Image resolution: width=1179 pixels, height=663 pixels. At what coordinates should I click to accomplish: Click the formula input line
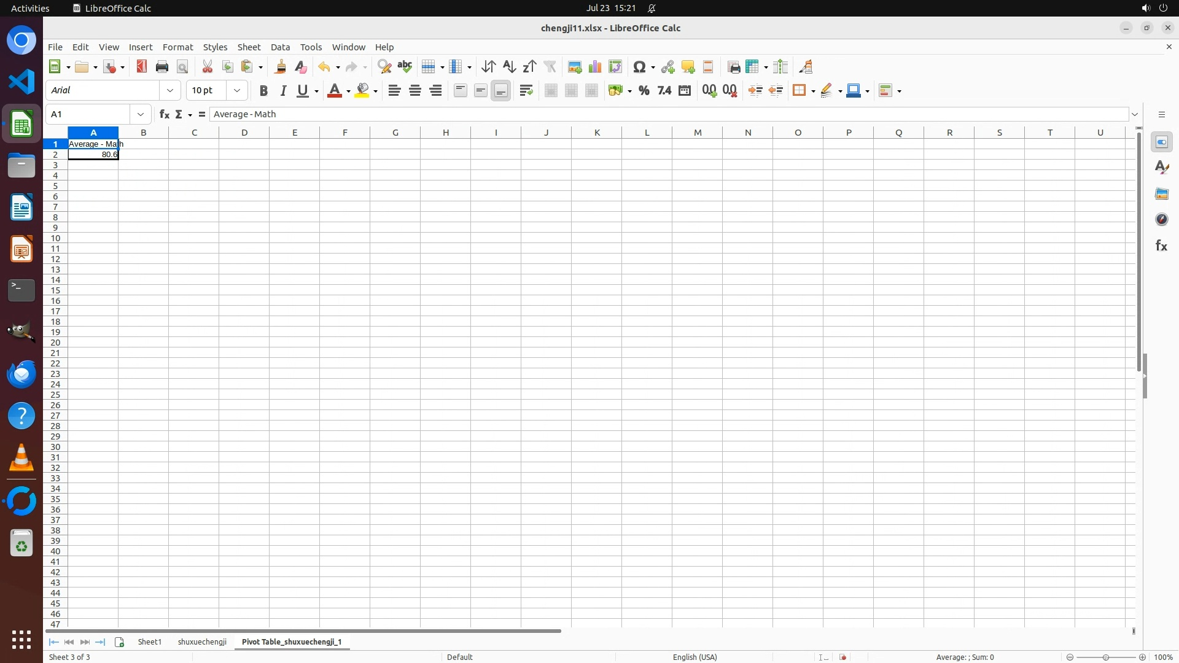(669, 114)
